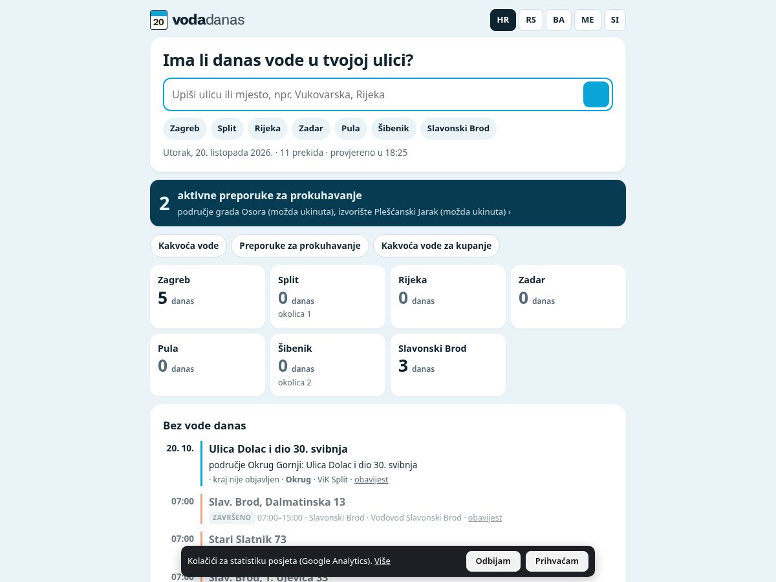Viewport: 776px width, 582px height.
Task: Click obavijest link for Dalmatinska 13 entry
Action: pyautogui.click(x=485, y=518)
